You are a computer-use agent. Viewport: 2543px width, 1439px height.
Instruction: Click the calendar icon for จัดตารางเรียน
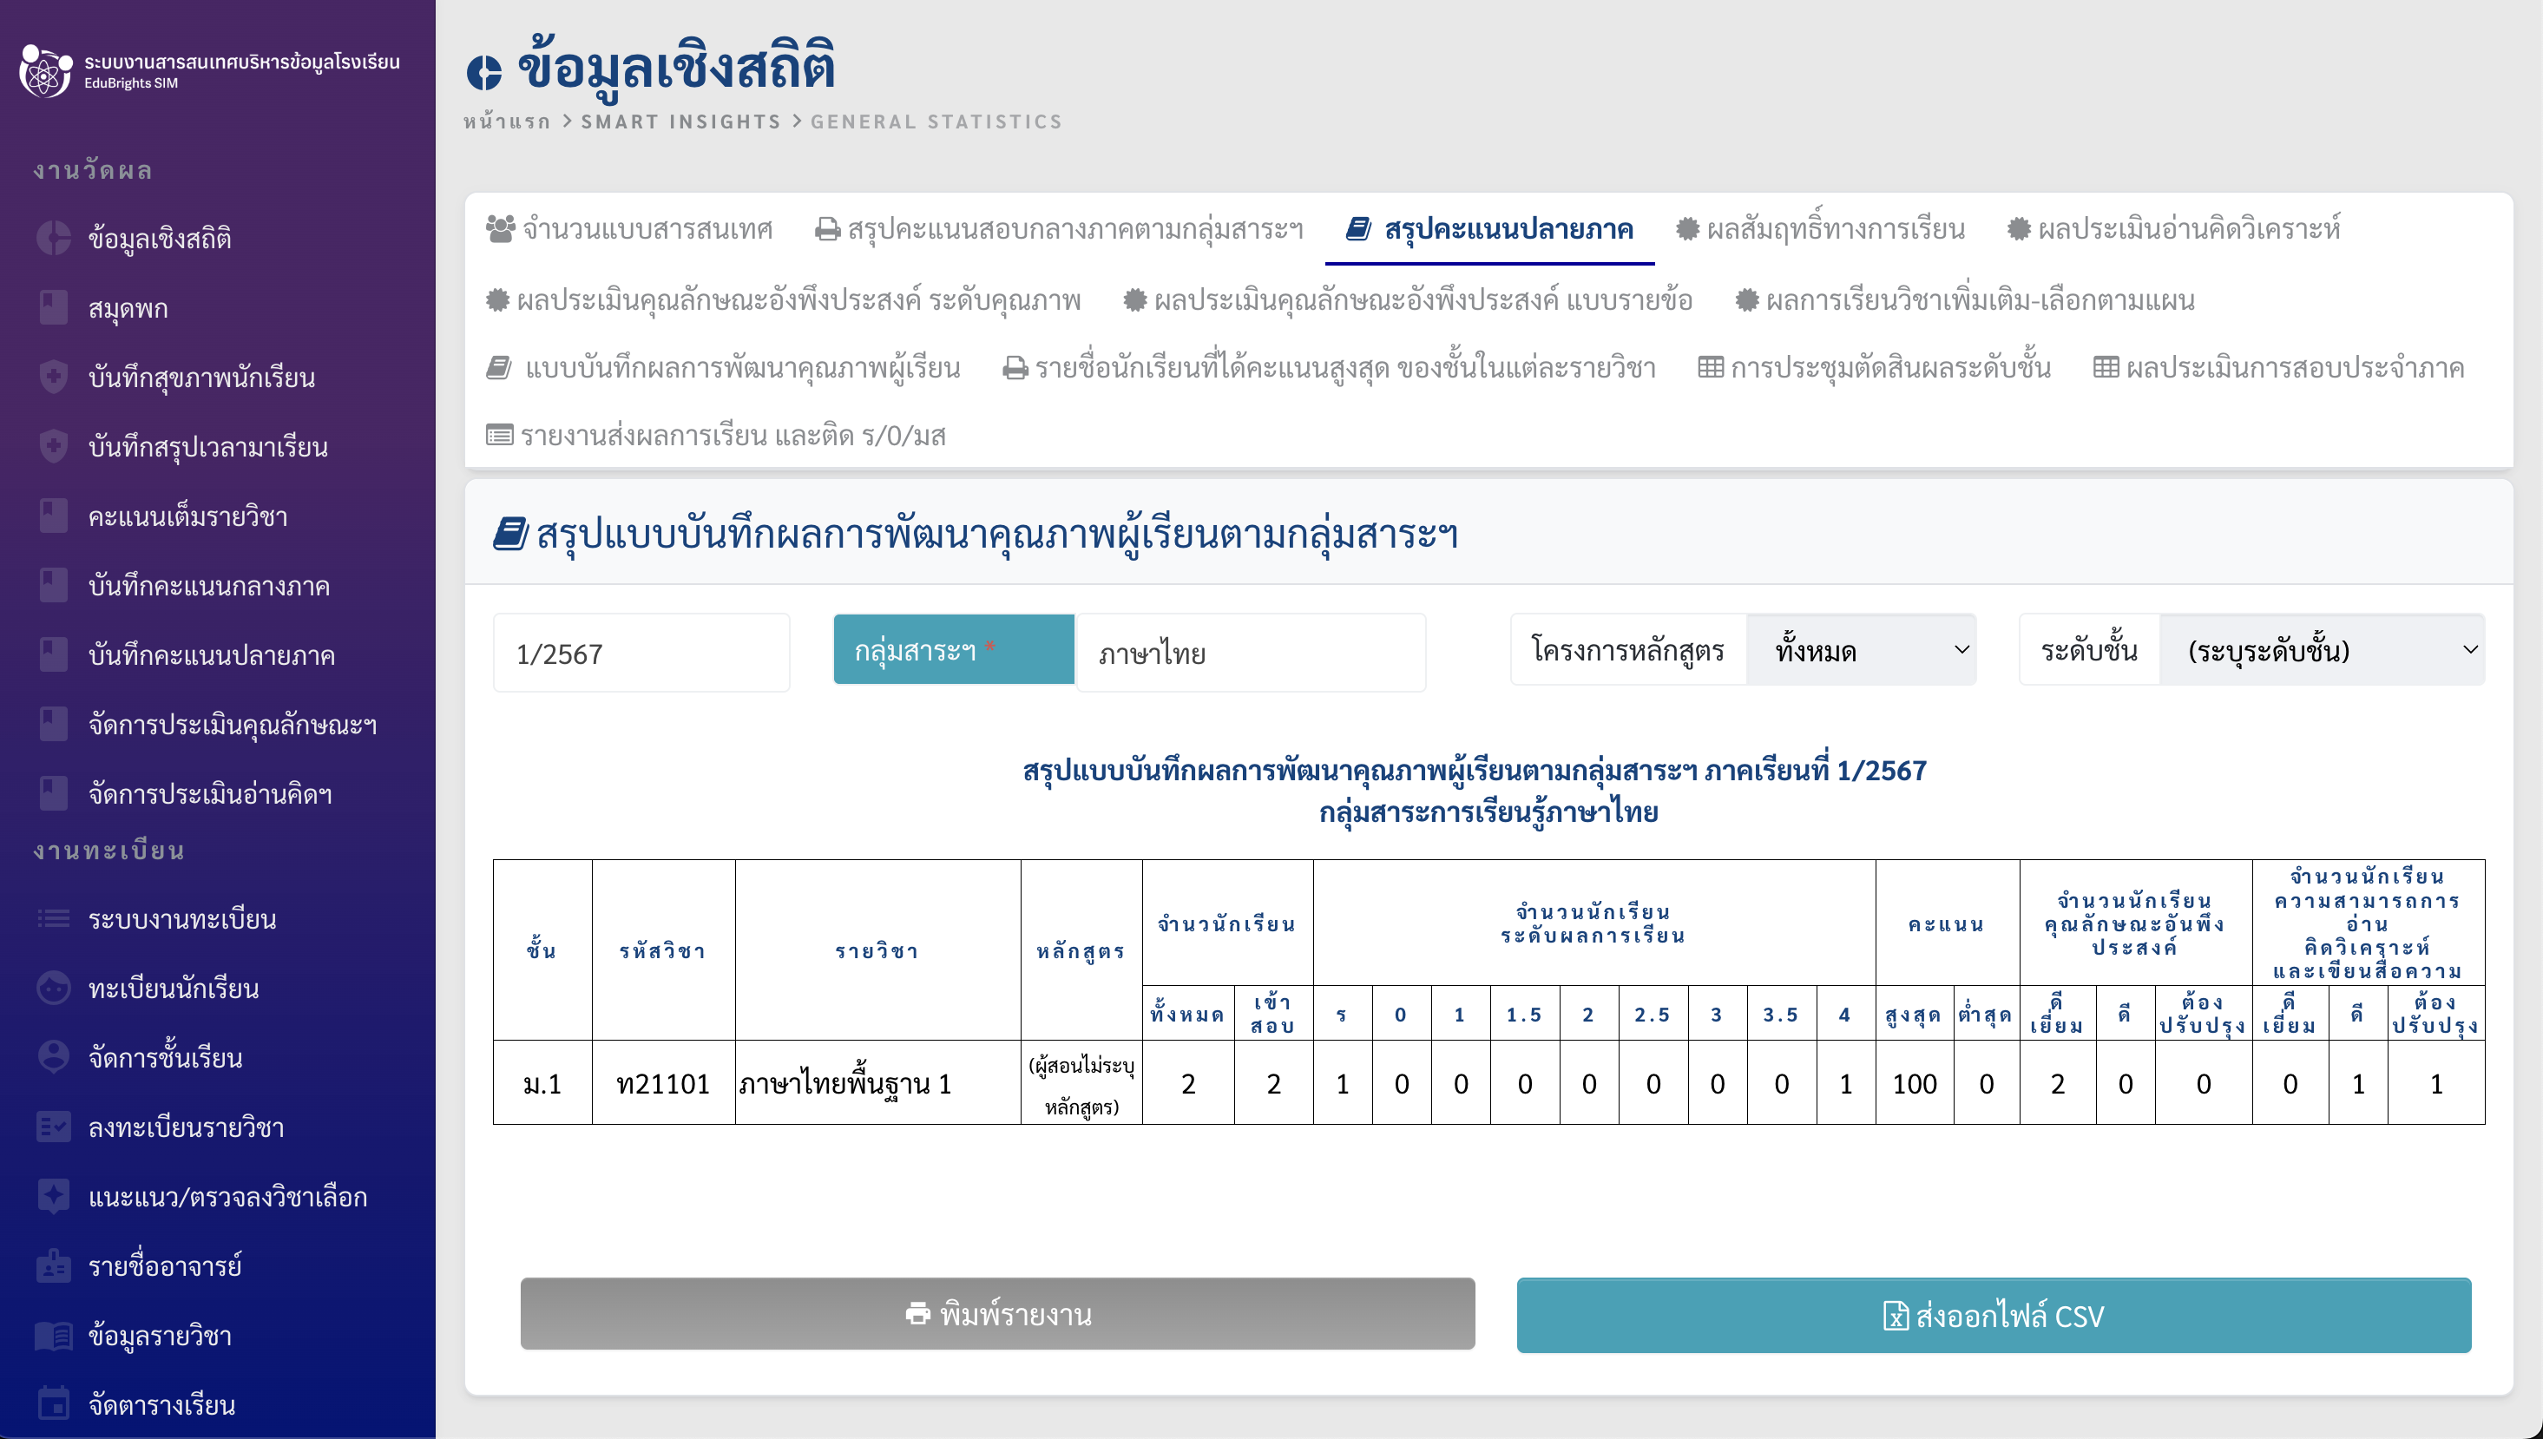pos(53,1403)
